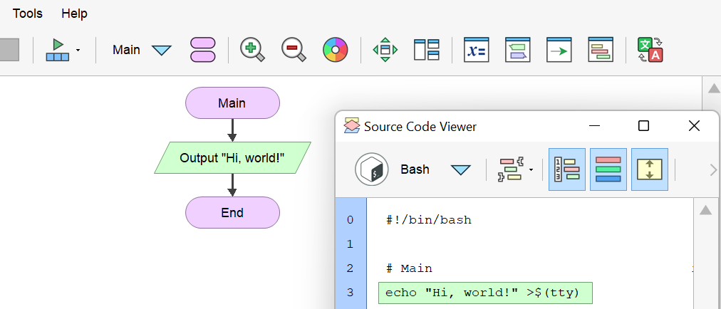Choose the color scheme wheel
Screen dimensions: 721x309
[x=336, y=50]
